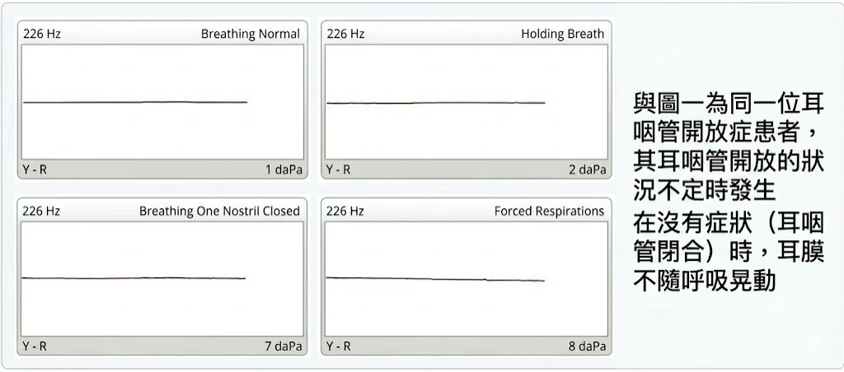The height and width of the screenshot is (372, 844).
Task: Click Y - R label under Forced Respirations
Action: click(339, 346)
